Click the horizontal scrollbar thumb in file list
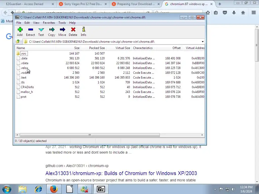Image resolution: width=259 pixels, height=194 pixels. click(90, 135)
